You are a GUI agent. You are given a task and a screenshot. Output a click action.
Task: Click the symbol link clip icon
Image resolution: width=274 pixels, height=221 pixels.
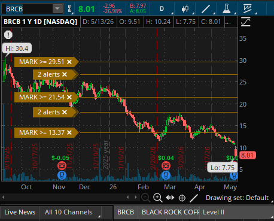[x=69, y=9]
